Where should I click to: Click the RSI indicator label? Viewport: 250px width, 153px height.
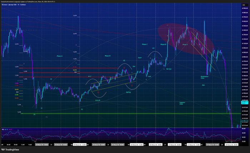pos(3,129)
